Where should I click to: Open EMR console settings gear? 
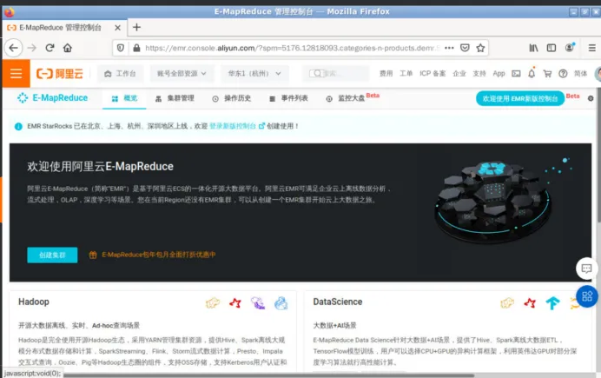[x=591, y=98]
